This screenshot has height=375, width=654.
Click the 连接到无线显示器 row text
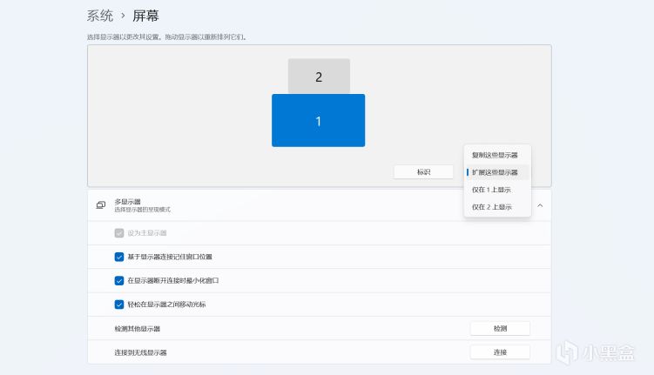click(140, 352)
